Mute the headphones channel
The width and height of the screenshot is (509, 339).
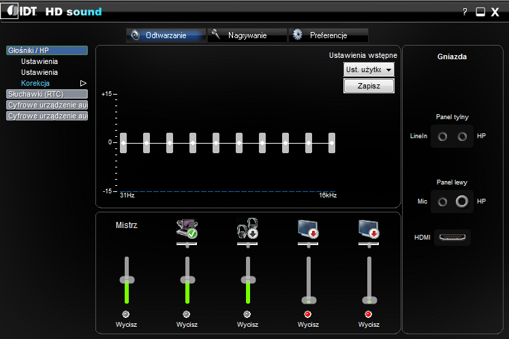247,314
